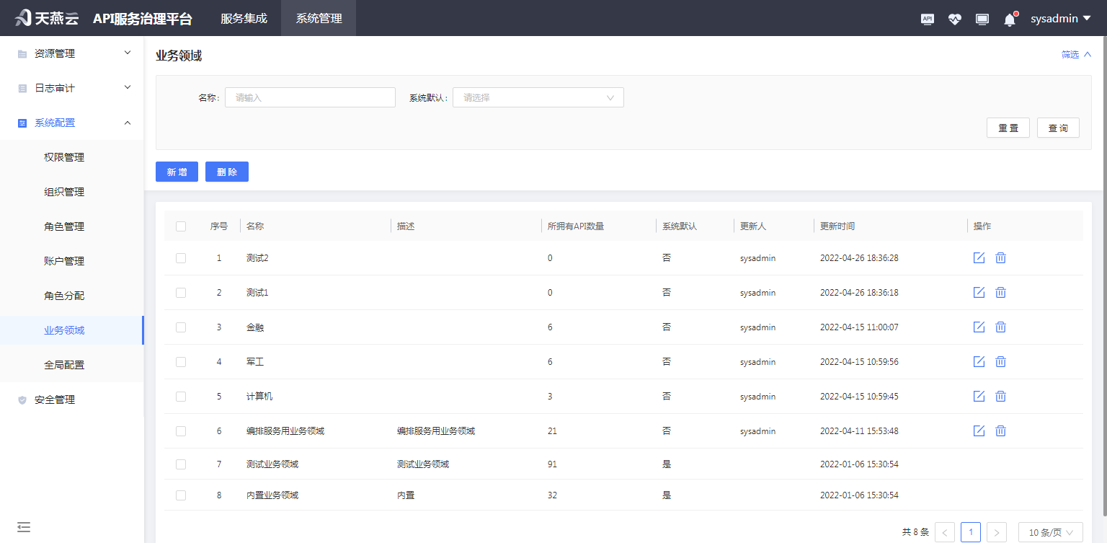This screenshot has width=1107, height=543.
Task: Open the notification bell with red badge
Action: click(1009, 19)
